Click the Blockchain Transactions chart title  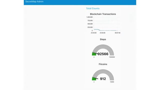103,14
